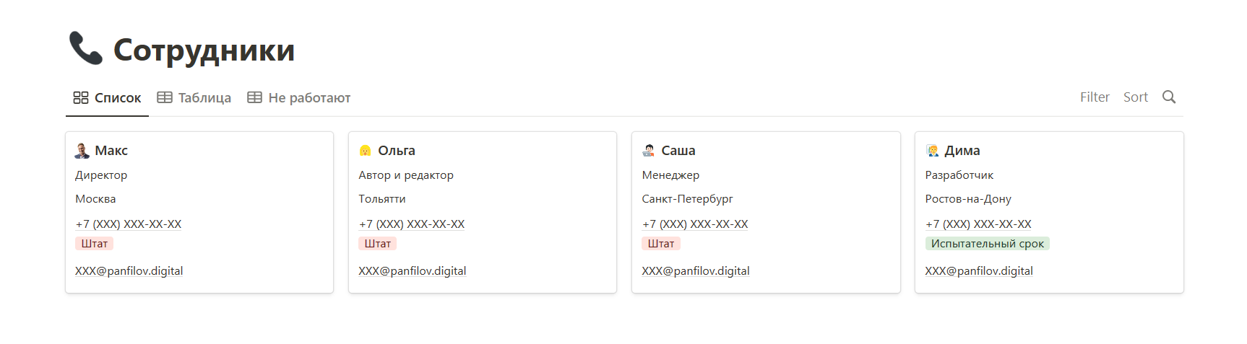The width and height of the screenshot is (1247, 344).
Task: Switch to the Не работают tab
Action: click(299, 97)
